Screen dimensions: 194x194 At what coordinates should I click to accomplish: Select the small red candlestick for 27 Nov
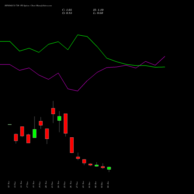click(78, 158)
